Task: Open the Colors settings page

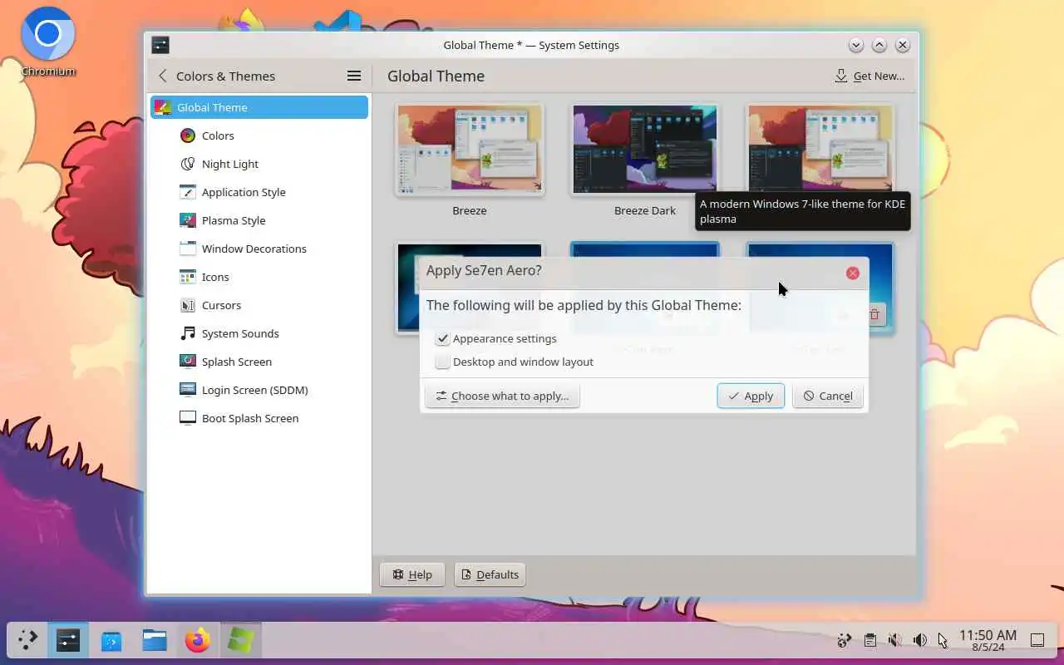Action: pos(259,135)
